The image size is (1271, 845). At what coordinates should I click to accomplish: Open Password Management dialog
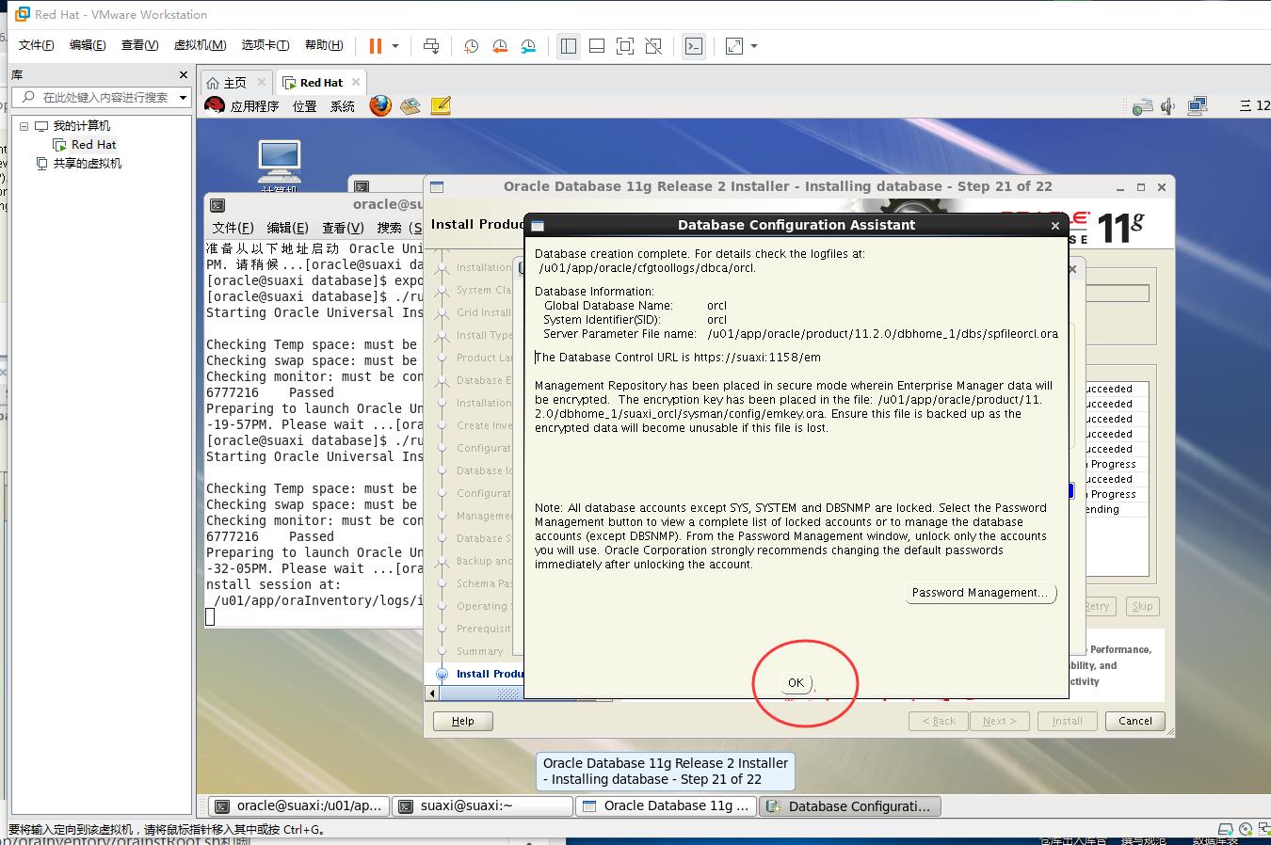(x=980, y=593)
